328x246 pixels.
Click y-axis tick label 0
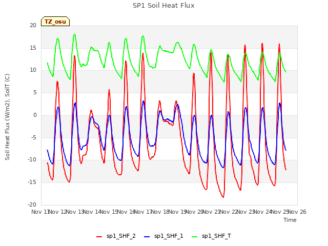(35, 115)
